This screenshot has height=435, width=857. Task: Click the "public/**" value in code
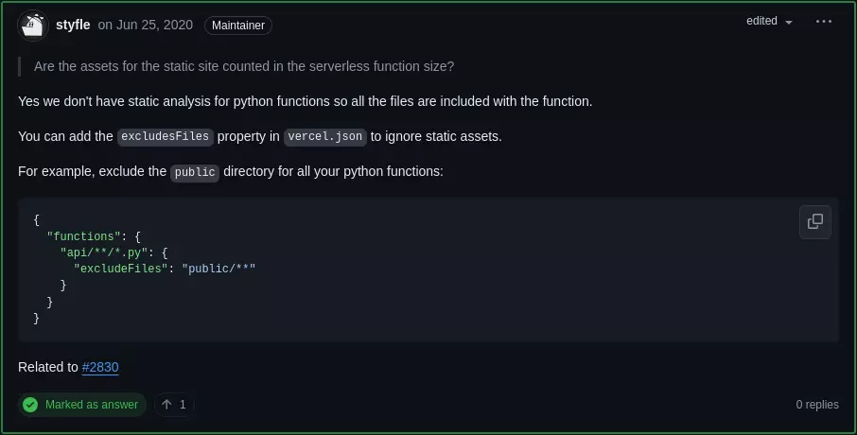point(219,269)
